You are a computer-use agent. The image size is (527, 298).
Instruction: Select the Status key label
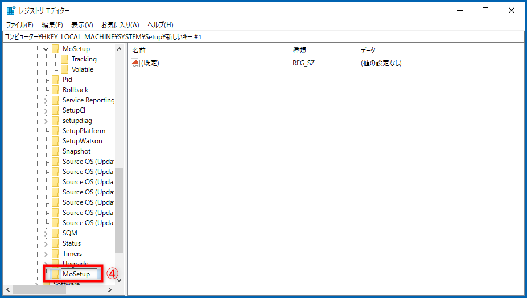click(x=72, y=243)
